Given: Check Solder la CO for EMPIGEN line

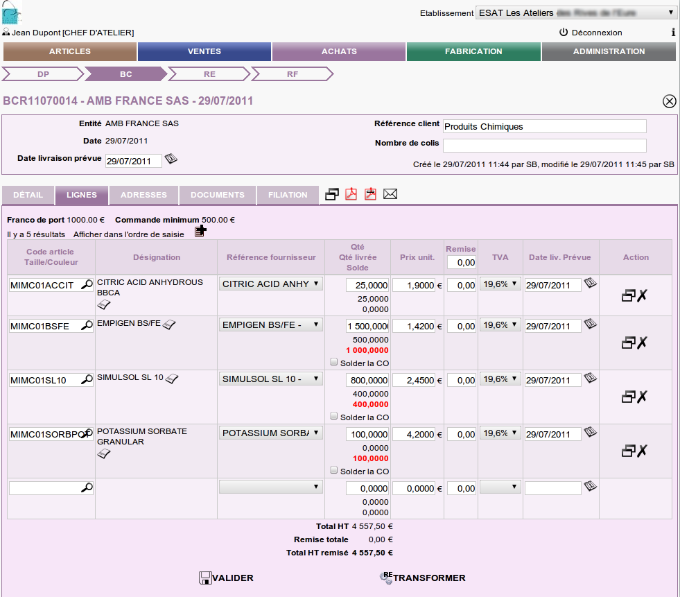Looking at the screenshot, I should coord(334,362).
